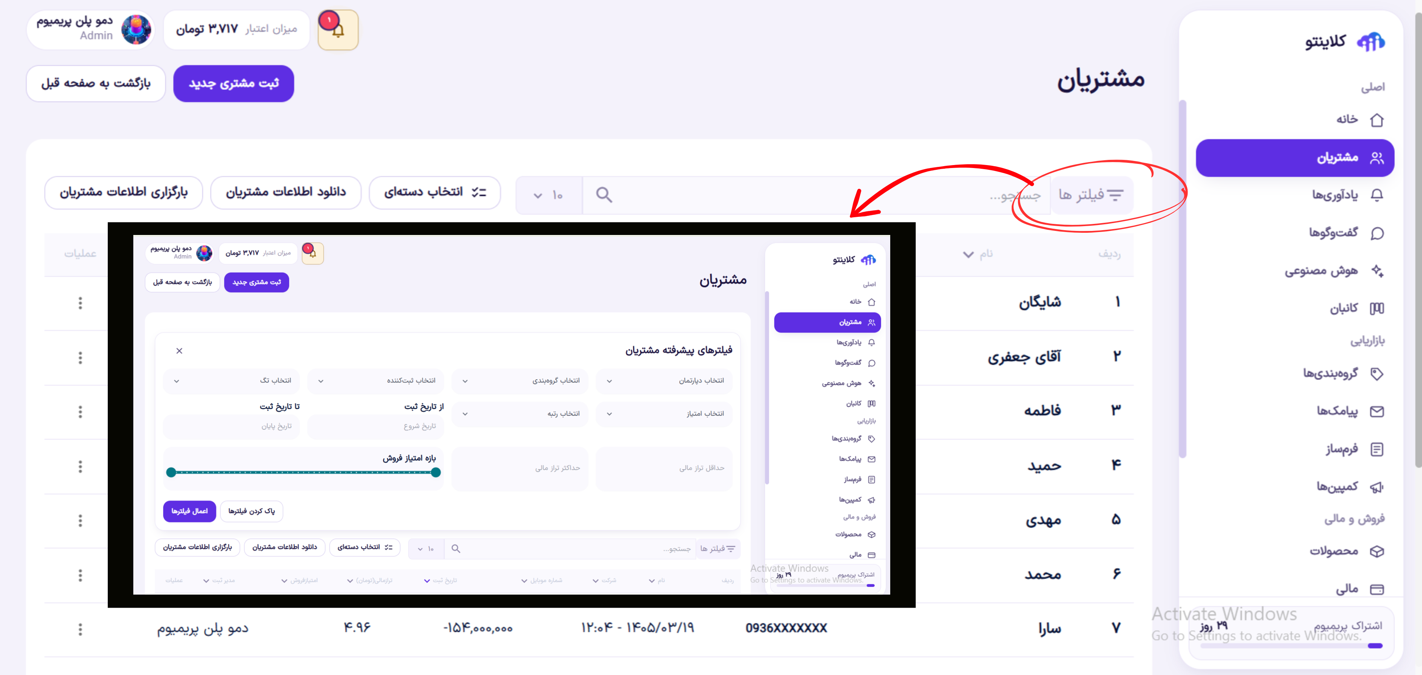Click پاک کردن فیلترها in the filter panel
1422x675 pixels.
[251, 511]
